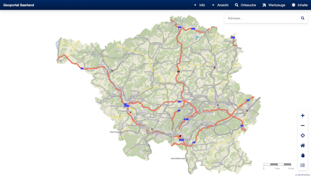This screenshot has width=311, height=177.
Task: Click the Gersheim map label
Action: point(215,163)
